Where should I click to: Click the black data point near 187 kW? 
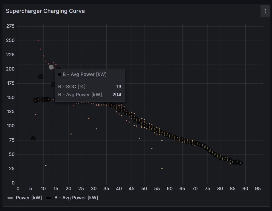[x=41, y=77]
